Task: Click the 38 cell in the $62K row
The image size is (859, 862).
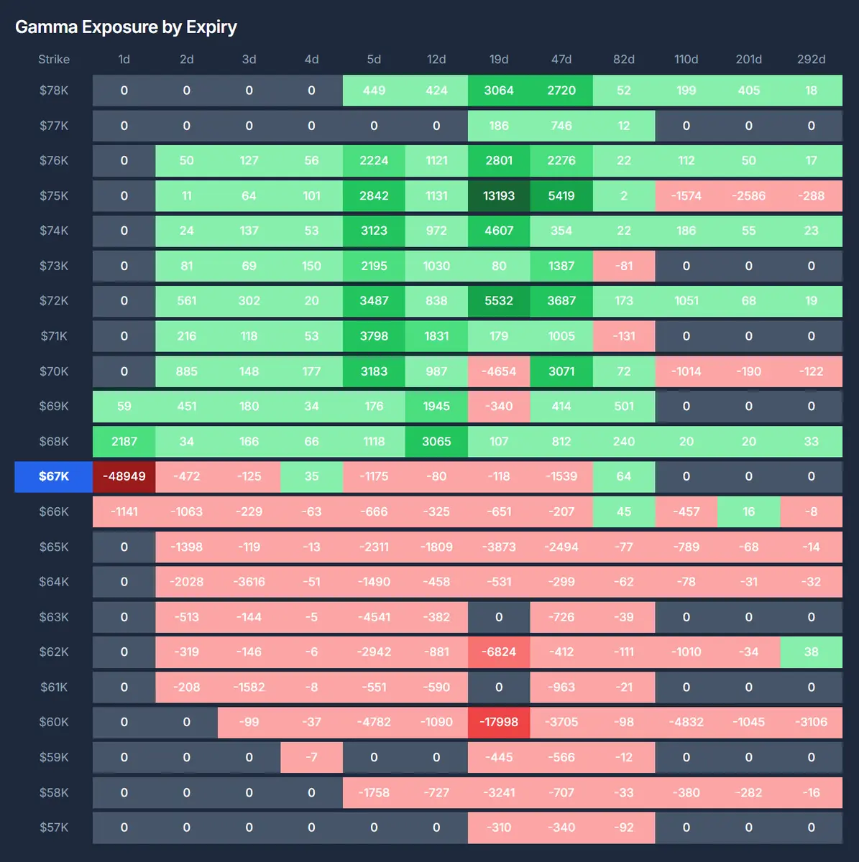Action: [x=812, y=652]
